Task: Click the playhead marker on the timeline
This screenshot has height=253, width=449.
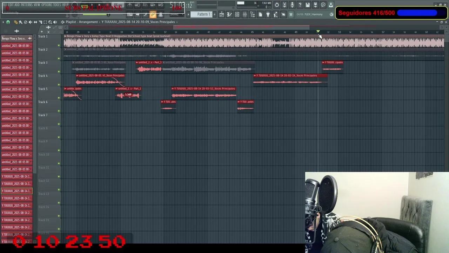Action: point(318,32)
